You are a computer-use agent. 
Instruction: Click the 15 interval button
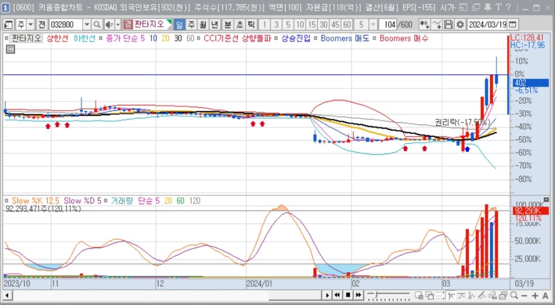coord(312,24)
